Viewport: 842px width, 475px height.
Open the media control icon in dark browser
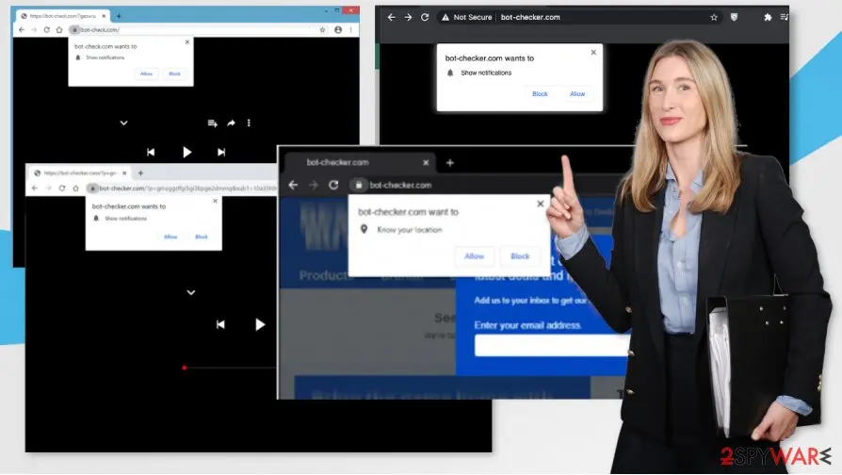[x=784, y=17]
